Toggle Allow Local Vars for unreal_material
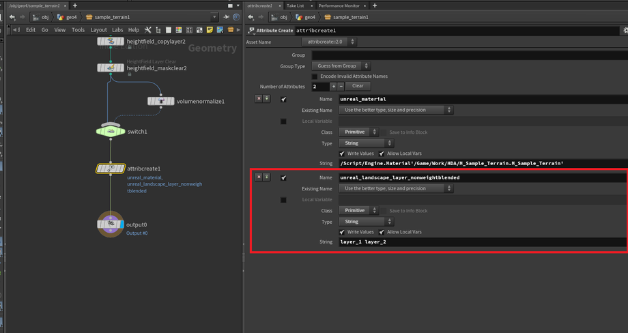This screenshot has width=628, height=333. (382, 154)
